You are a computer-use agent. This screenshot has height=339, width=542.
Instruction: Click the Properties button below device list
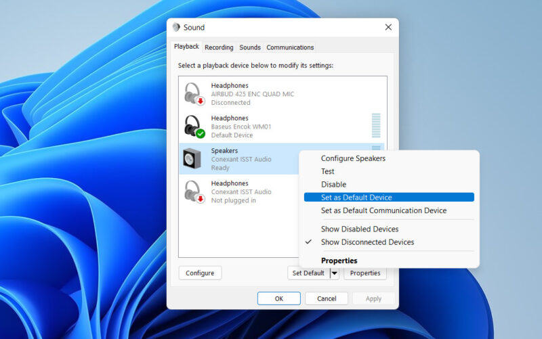coord(365,273)
